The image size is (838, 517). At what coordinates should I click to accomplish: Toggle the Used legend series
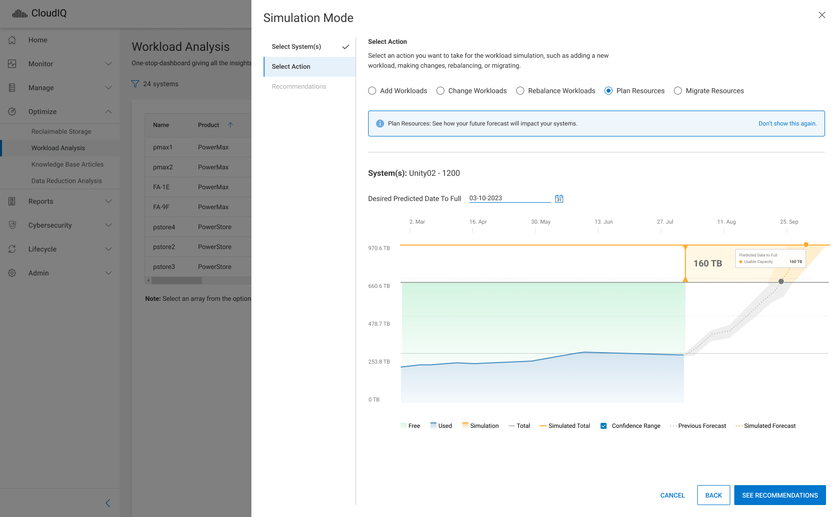[x=441, y=426]
